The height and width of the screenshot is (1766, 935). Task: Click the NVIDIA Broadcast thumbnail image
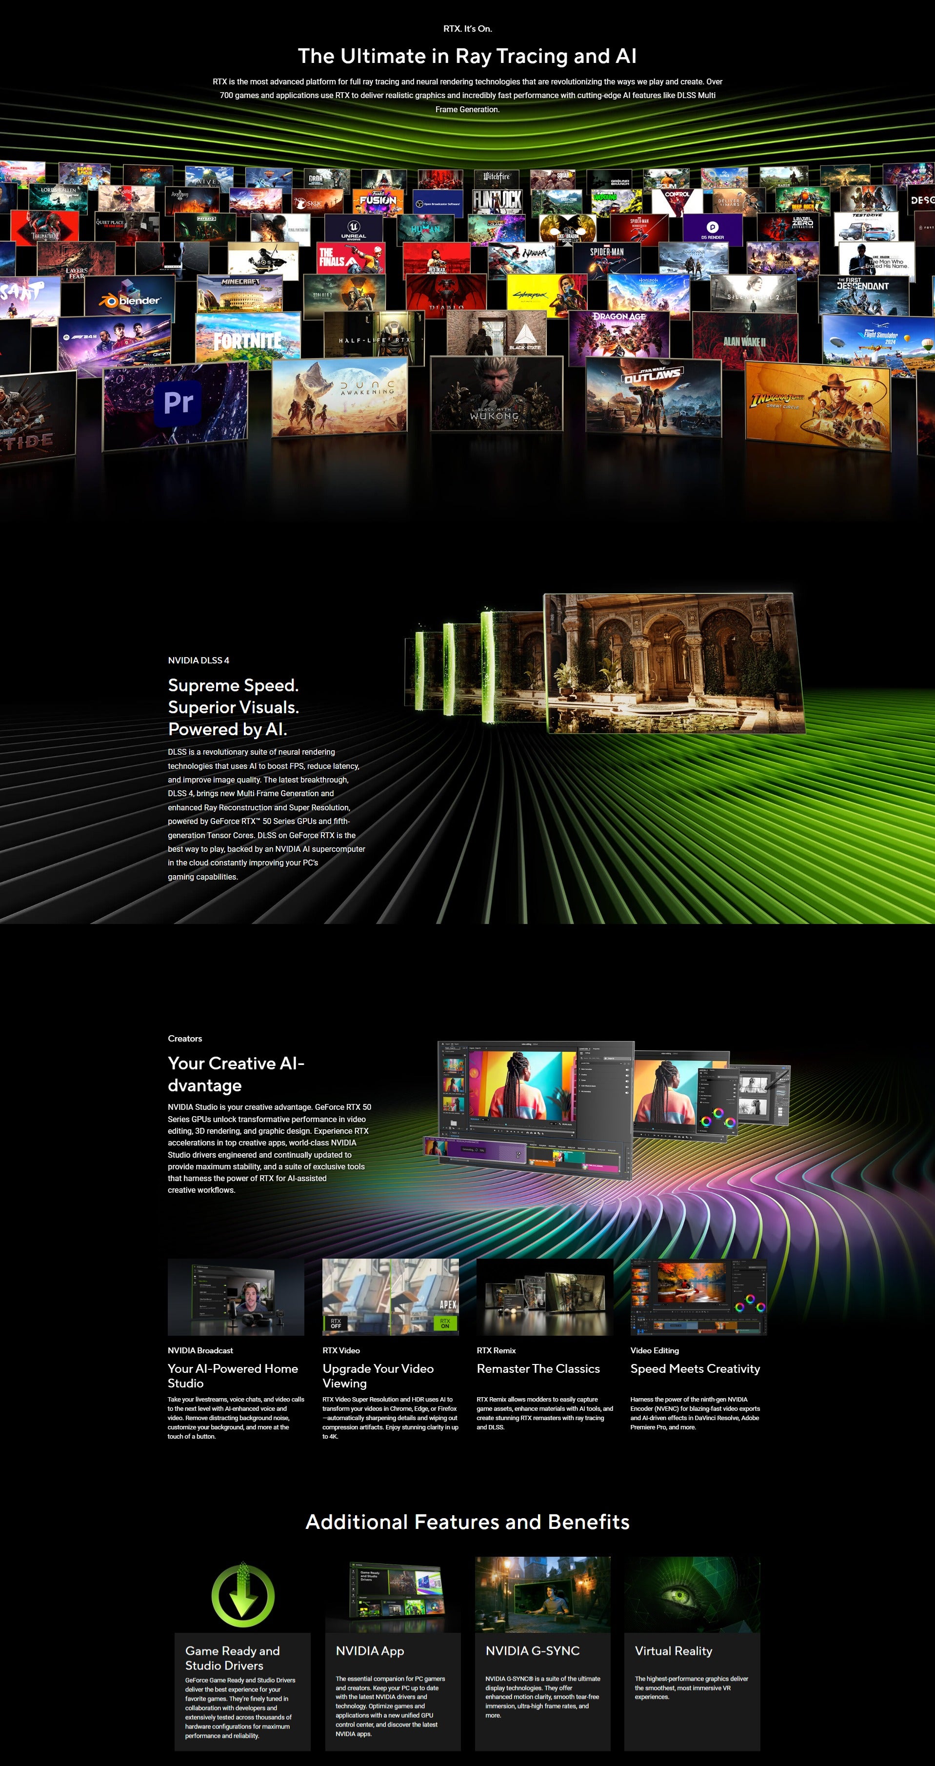[x=236, y=1296]
